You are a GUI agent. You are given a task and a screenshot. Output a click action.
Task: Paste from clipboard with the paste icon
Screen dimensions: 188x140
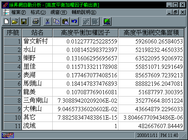[x=65, y=22]
